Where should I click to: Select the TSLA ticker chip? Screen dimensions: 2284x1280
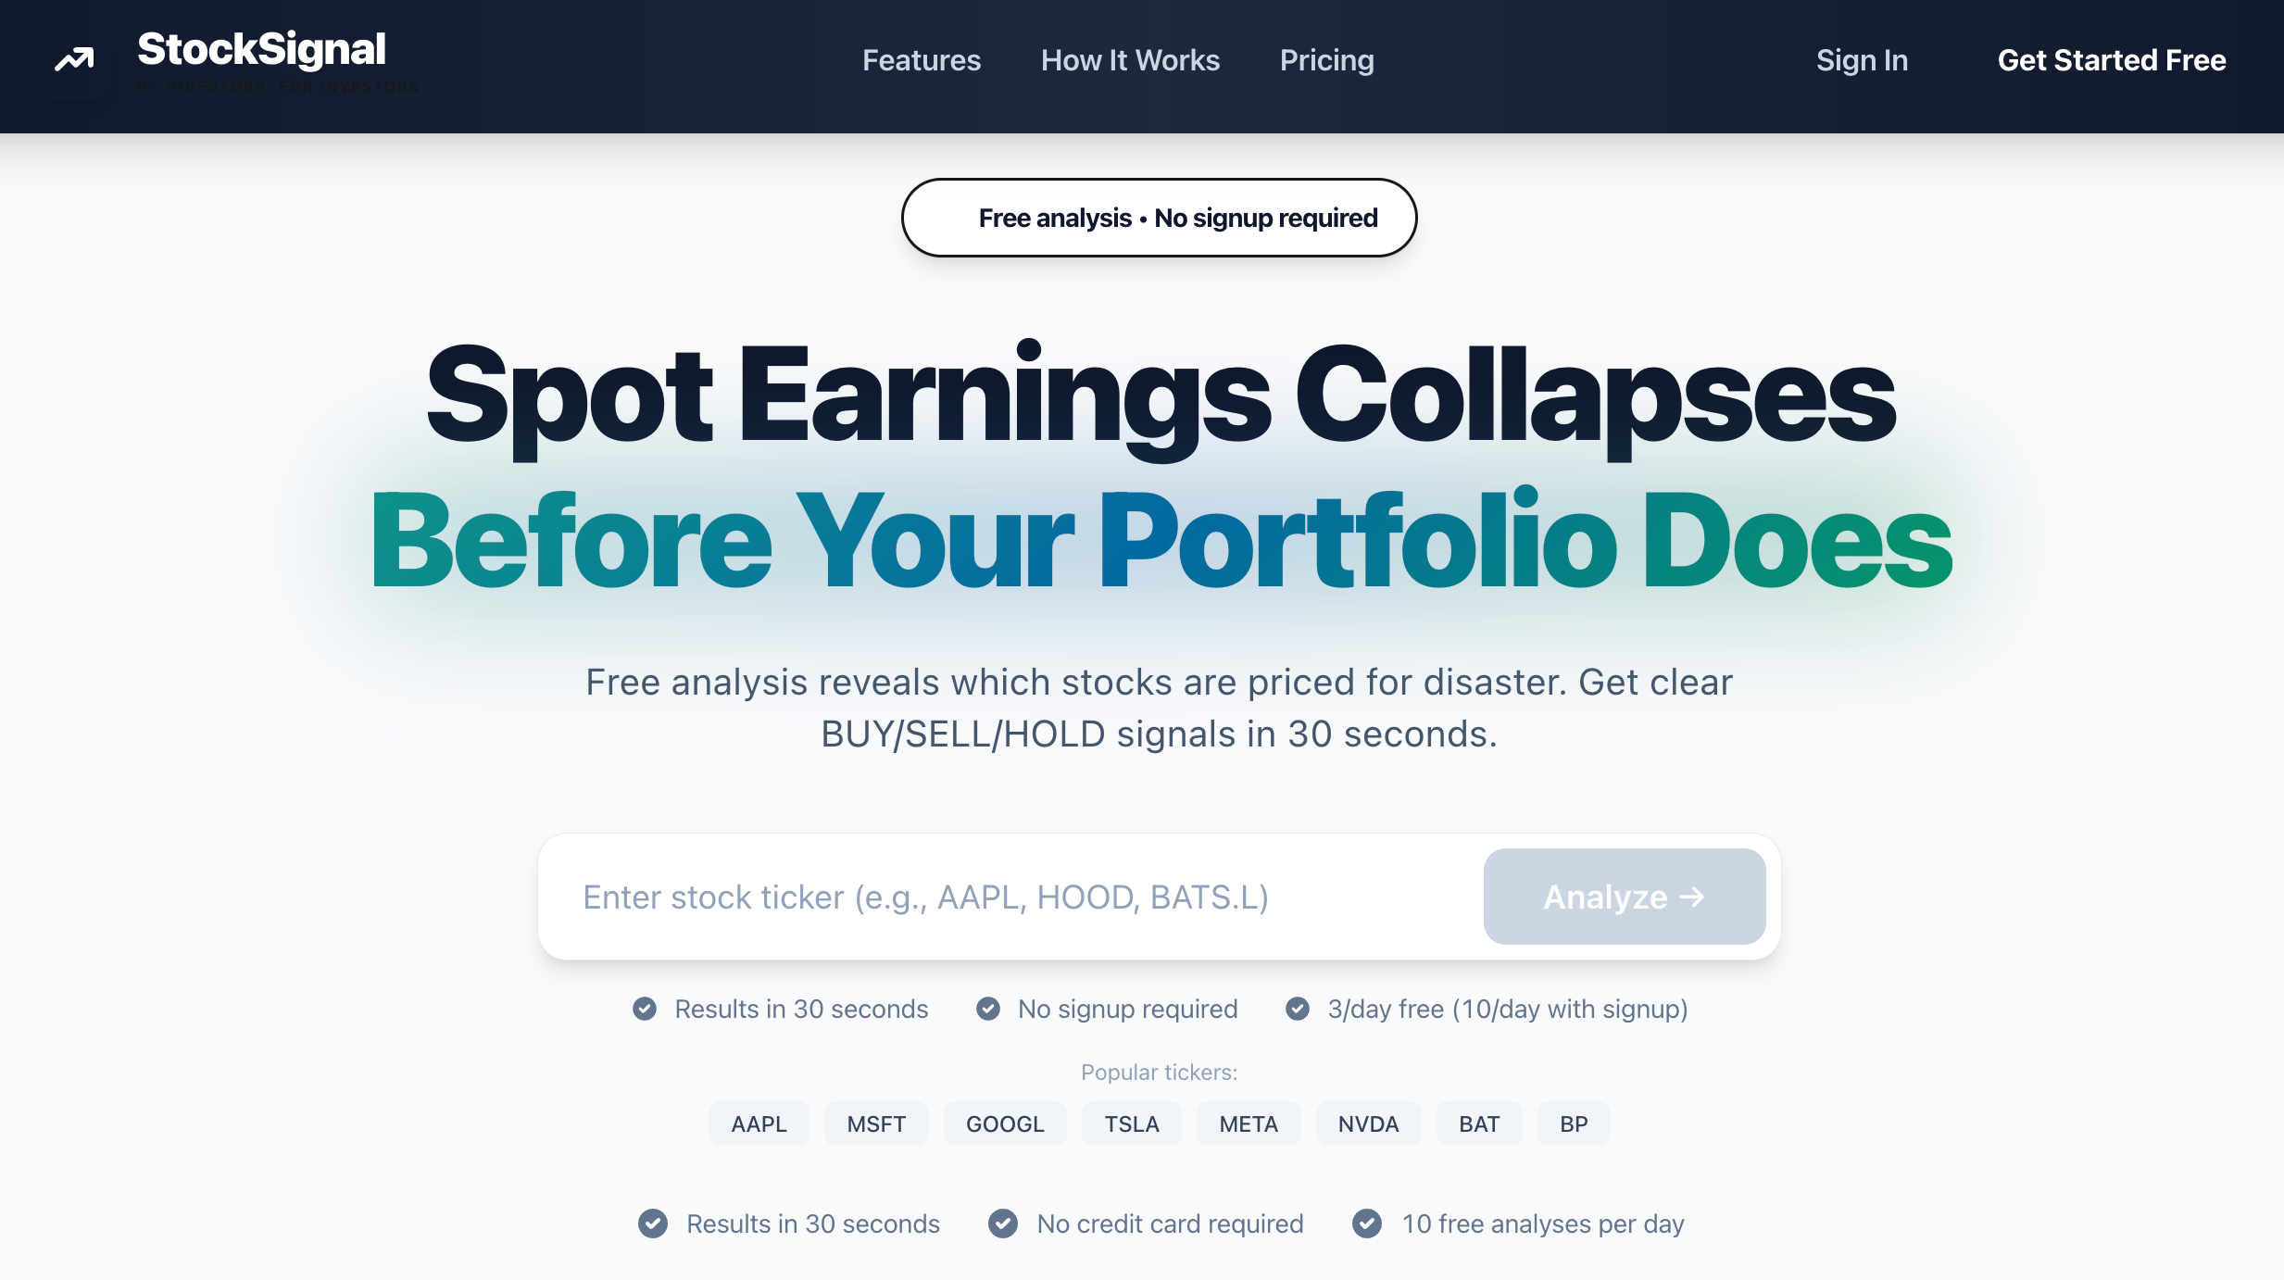1131,1123
